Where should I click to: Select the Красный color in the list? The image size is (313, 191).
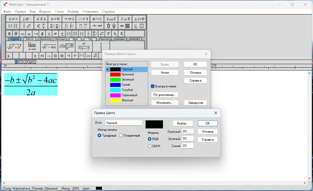coord(127,74)
